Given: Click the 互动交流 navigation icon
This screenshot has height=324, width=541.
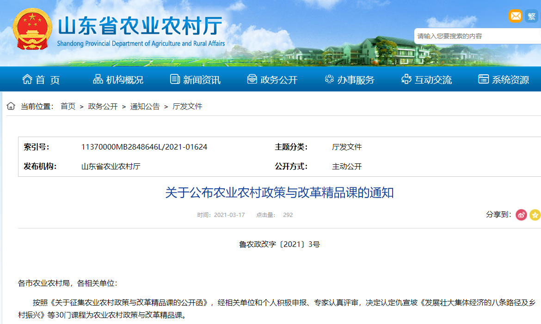Looking at the screenshot, I should pos(406,79).
